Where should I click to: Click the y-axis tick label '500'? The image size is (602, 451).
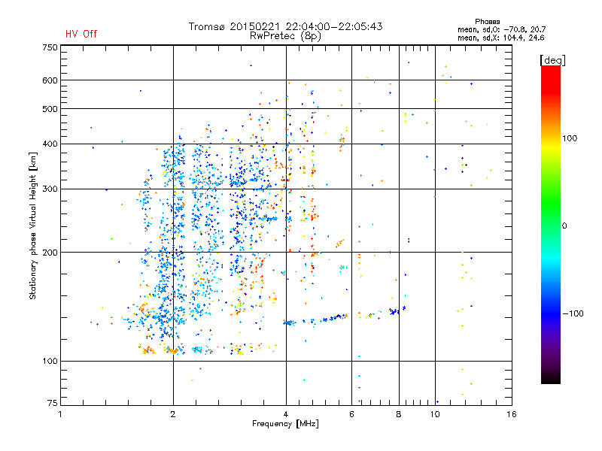[x=50, y=109]
